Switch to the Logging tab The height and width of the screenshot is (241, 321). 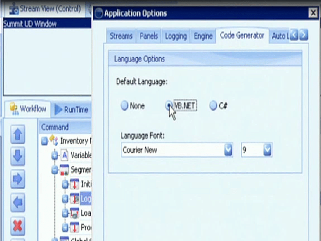pos(176,36)
